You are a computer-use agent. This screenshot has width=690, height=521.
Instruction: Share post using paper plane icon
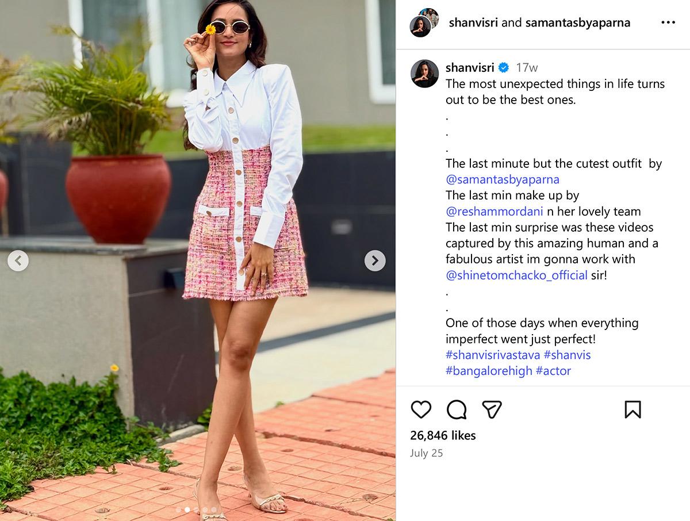click(x=492, y=409)
